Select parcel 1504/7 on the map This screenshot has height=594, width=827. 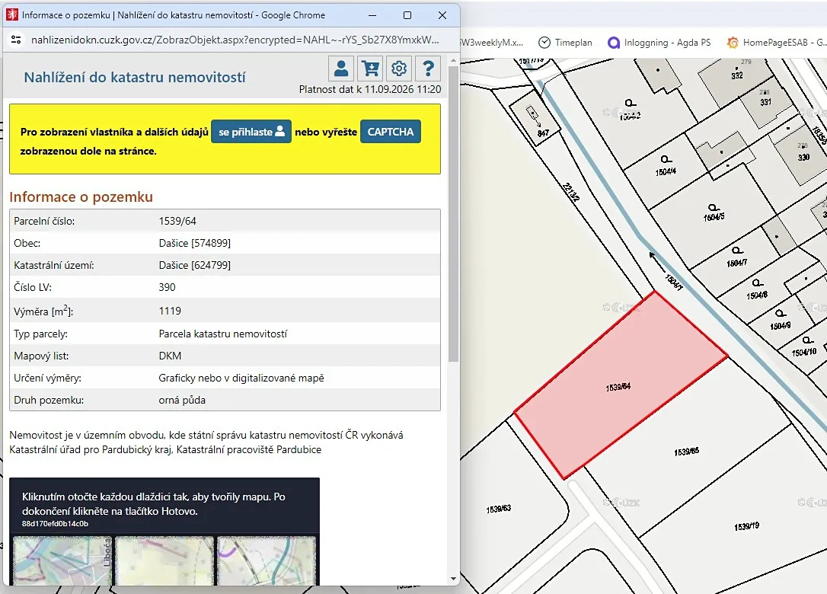736,263
